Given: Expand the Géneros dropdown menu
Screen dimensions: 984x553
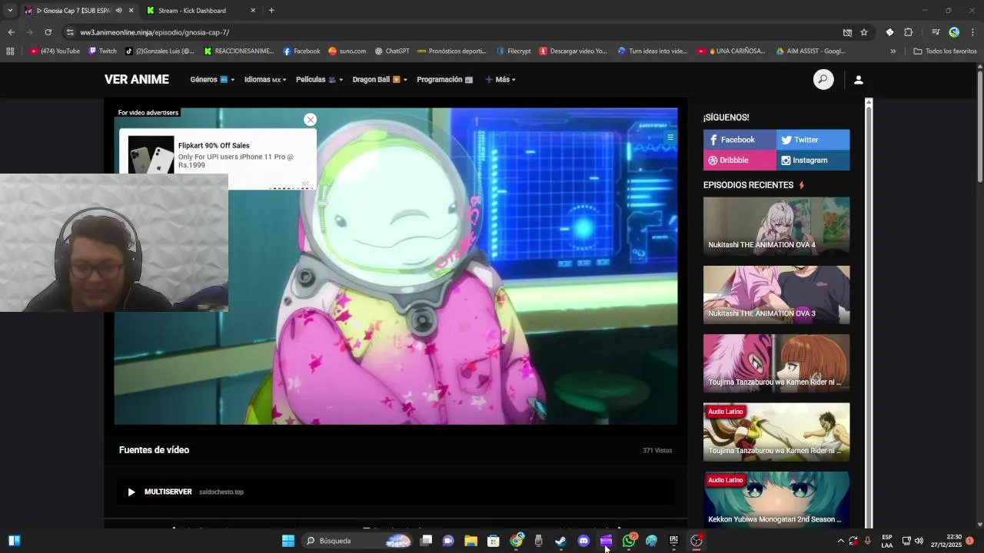Looking at the screenshot, I should click(212, 80).
